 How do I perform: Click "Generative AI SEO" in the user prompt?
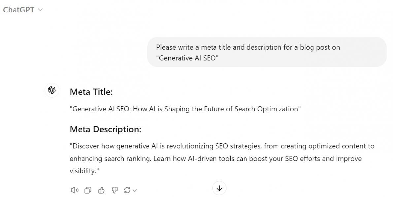187,58
